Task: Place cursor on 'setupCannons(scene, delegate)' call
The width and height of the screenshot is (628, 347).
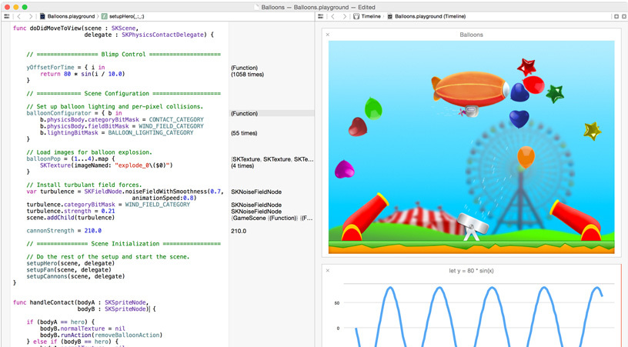Action: 75,276
